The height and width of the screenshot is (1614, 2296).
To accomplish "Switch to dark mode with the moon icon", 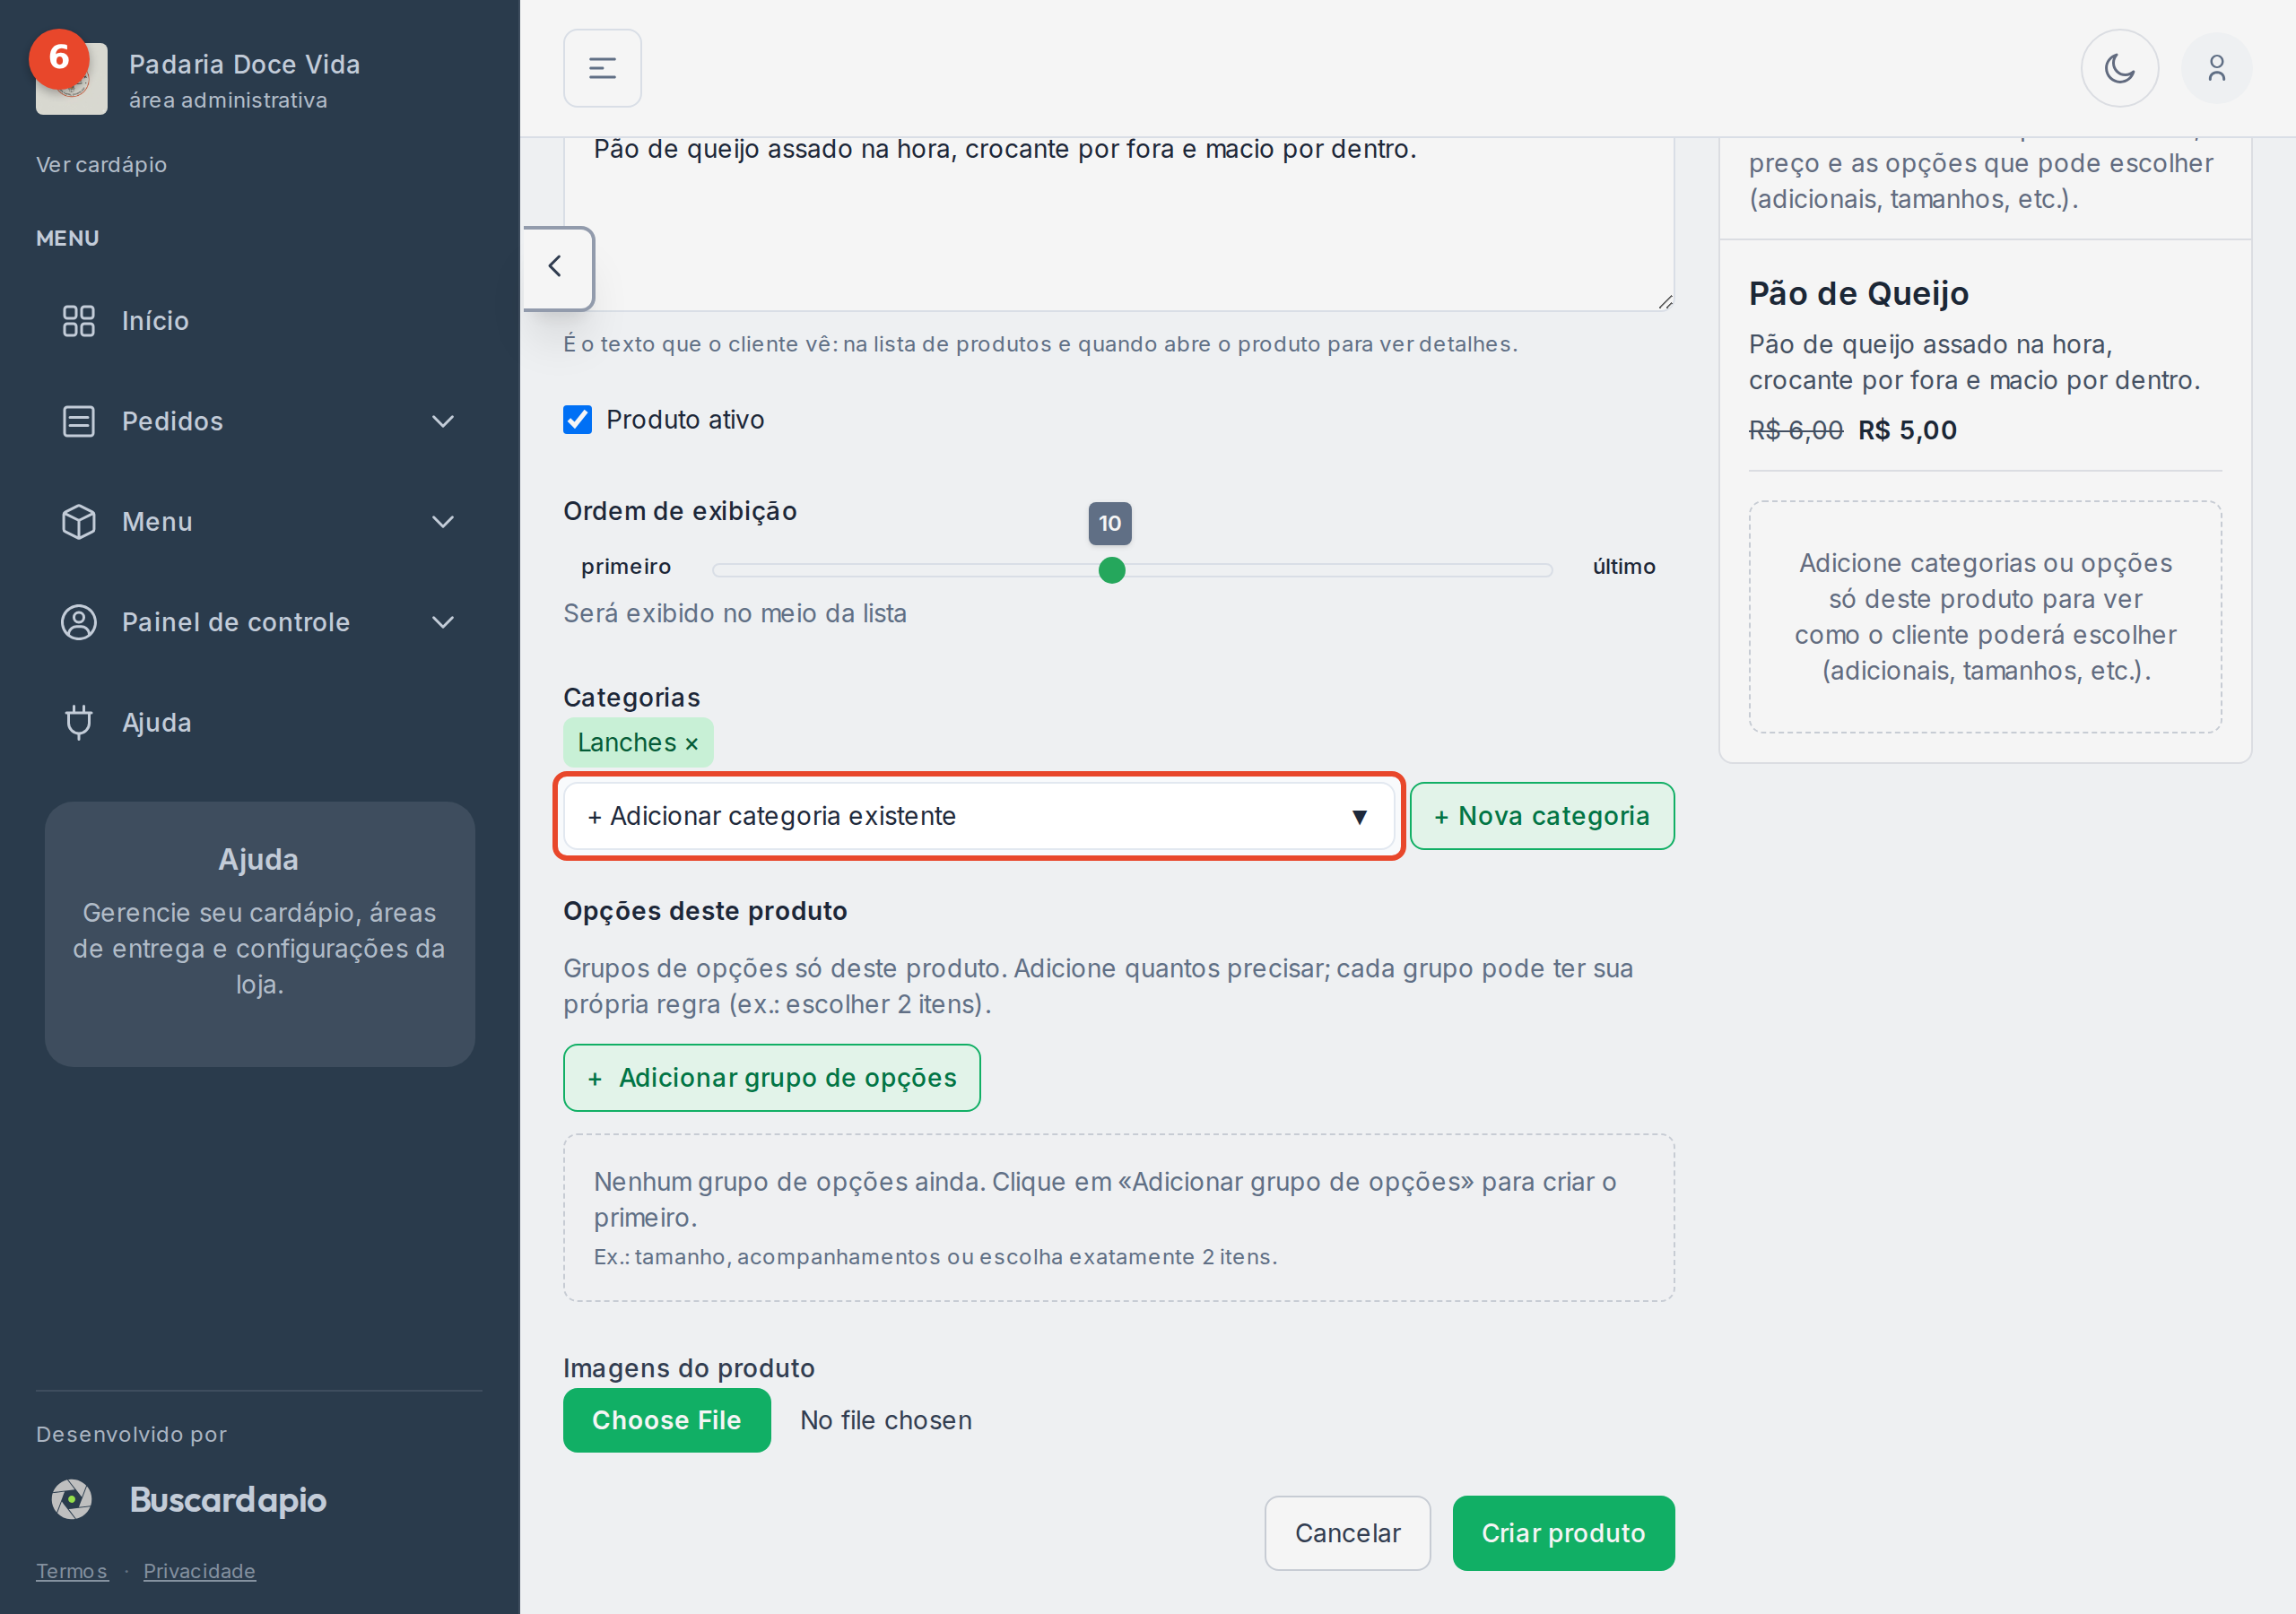I will [2119, 68].
